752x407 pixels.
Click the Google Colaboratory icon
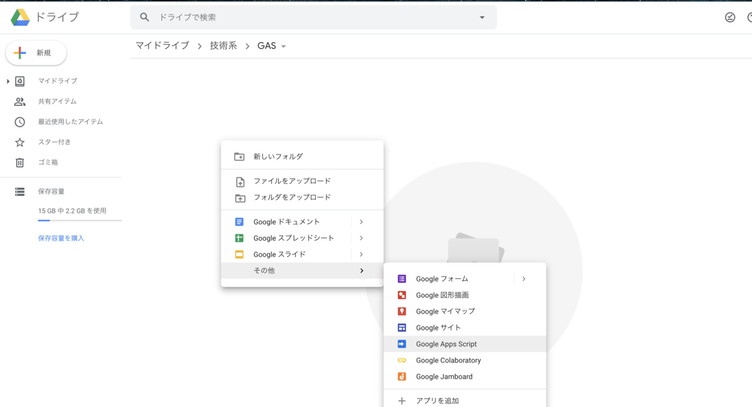402,360
